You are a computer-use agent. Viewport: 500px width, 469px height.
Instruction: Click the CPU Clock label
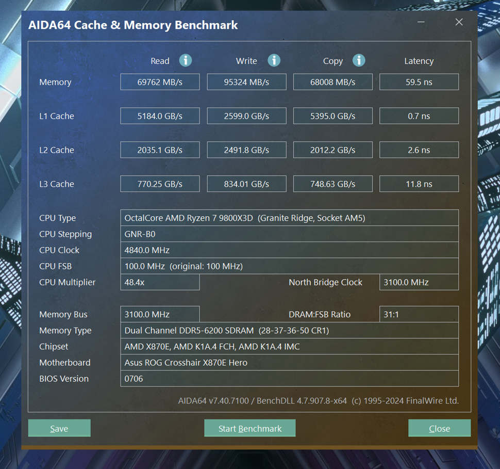[59, 250]
